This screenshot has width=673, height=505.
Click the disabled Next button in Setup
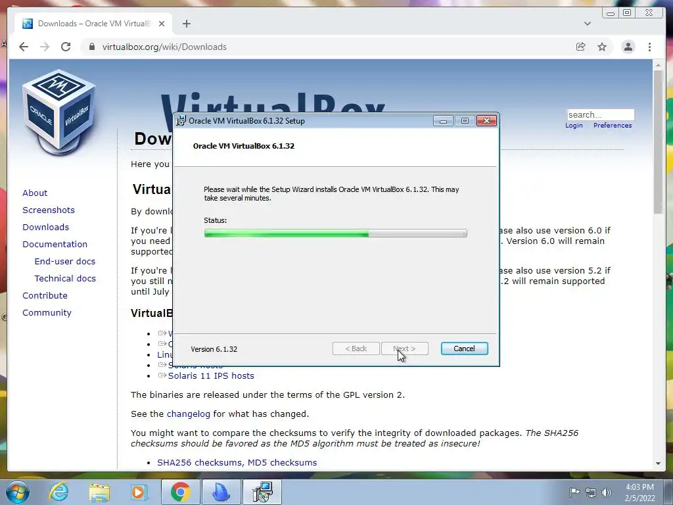pos(404,349)
